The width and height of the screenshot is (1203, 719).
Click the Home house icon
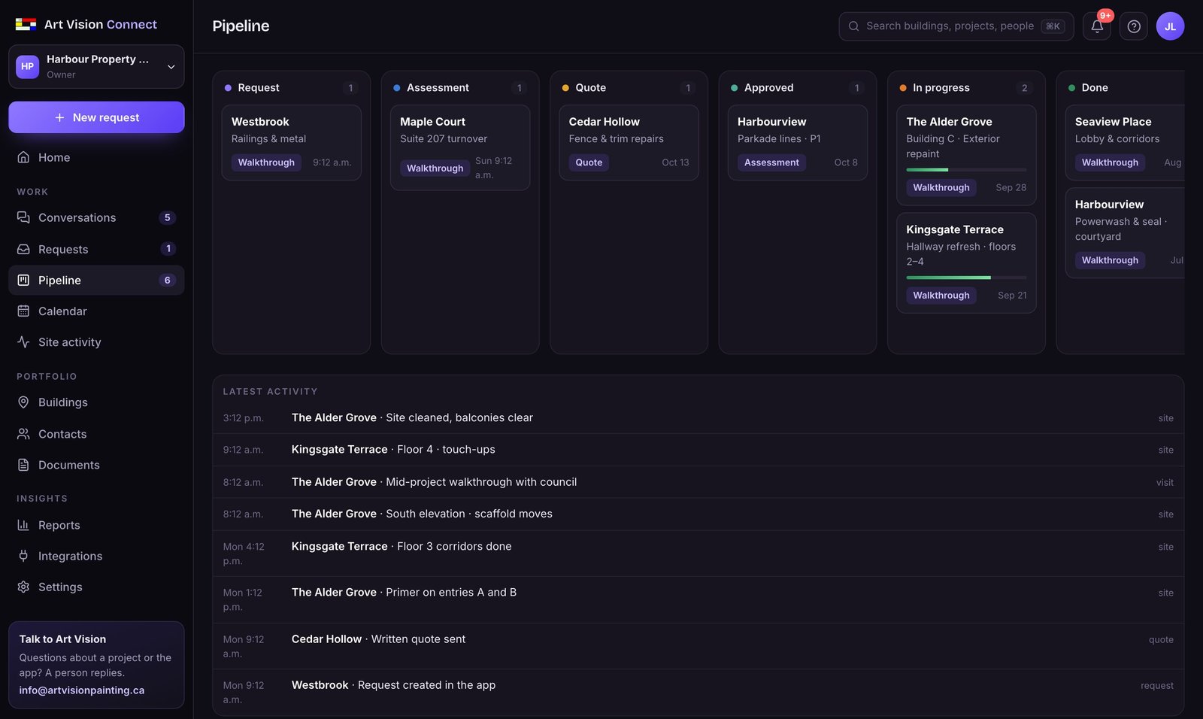pyautogui.click(x=23, y=157)
